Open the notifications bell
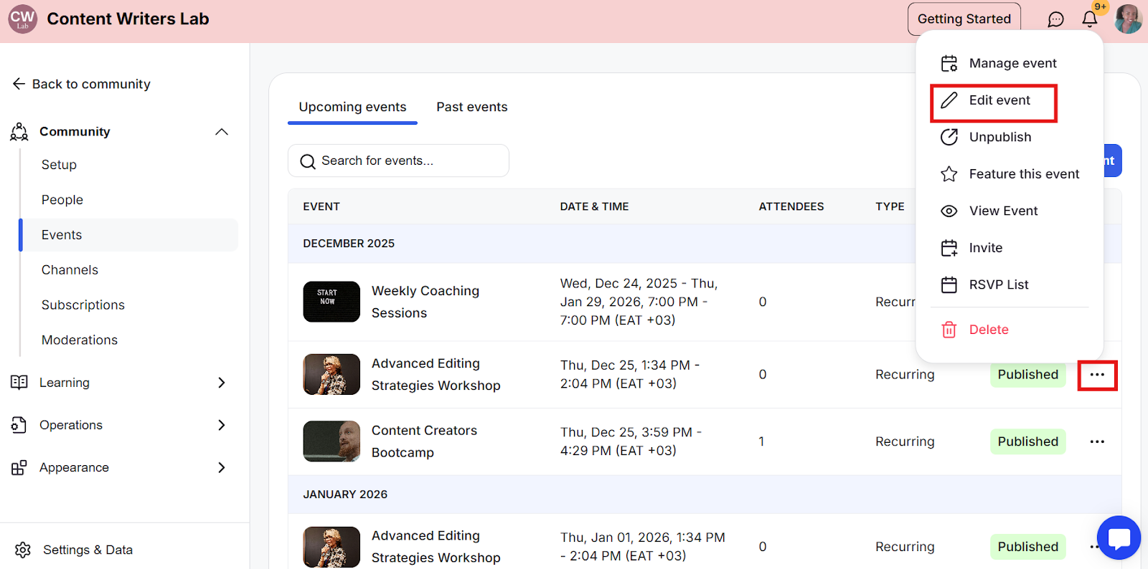 [x=1089, y=19]
